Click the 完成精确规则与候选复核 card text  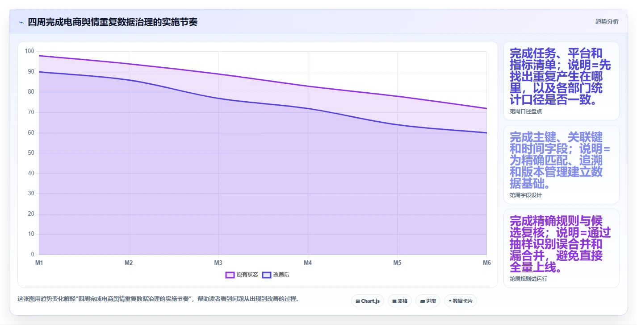(561, 244)
